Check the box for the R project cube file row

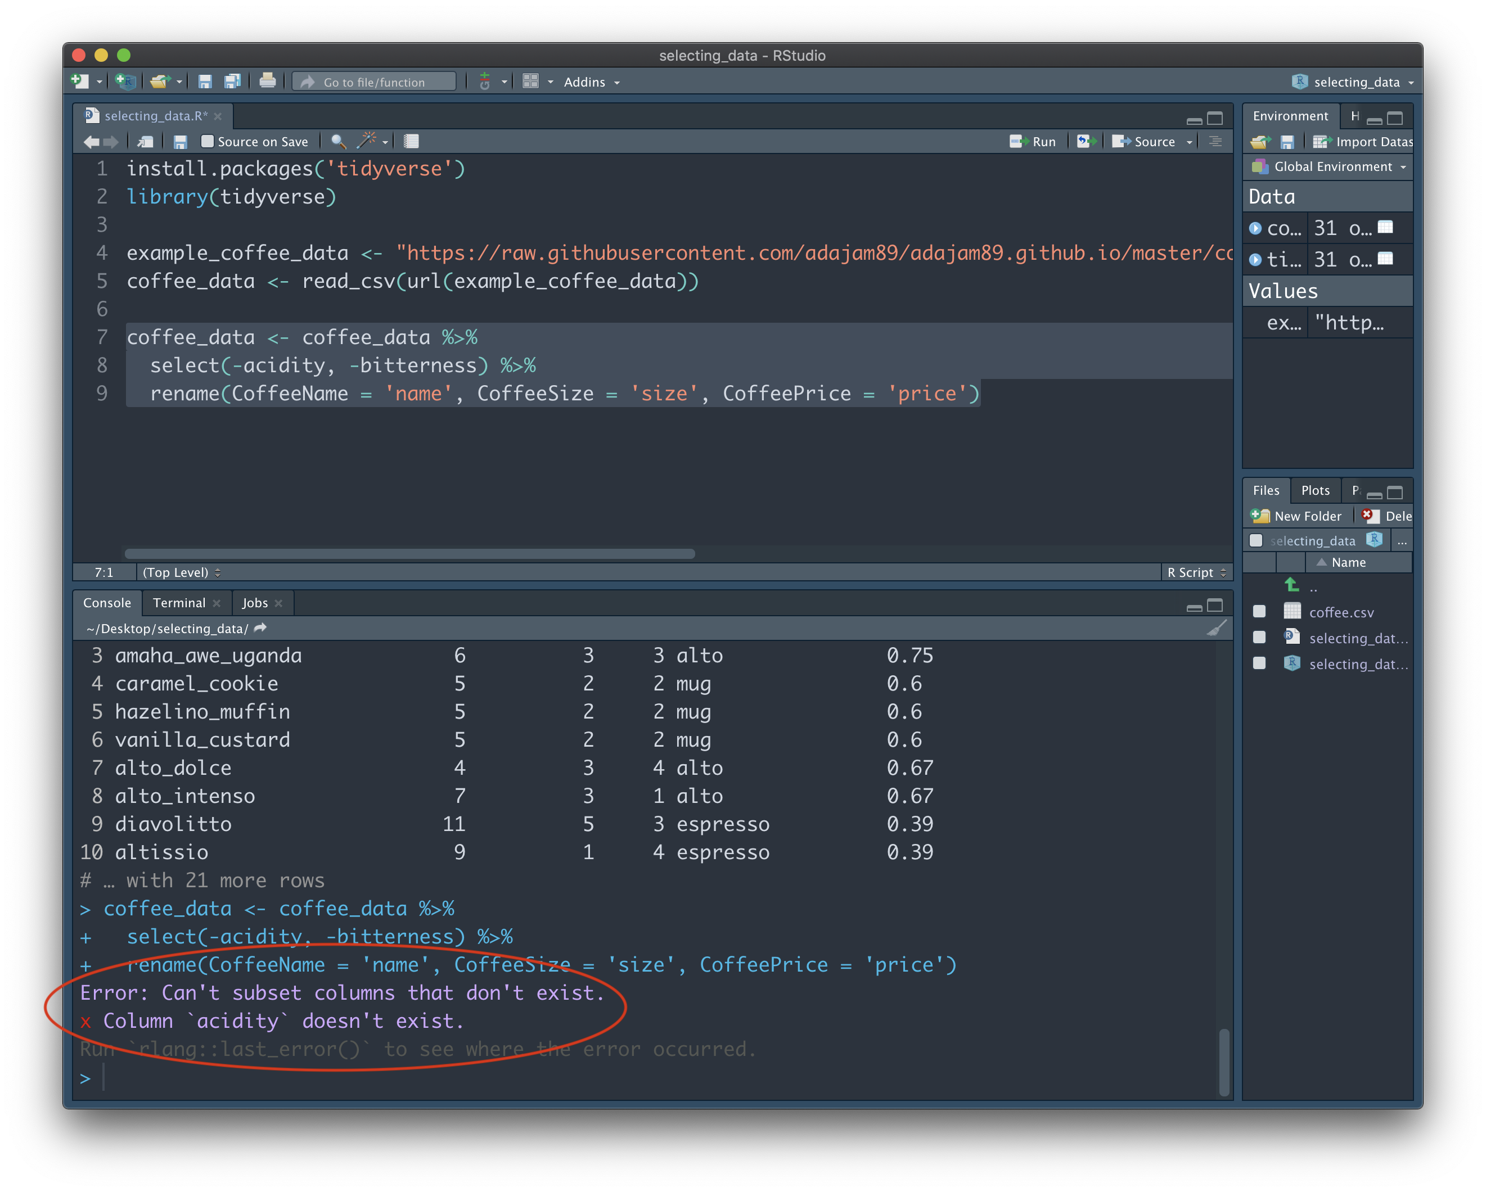(x=1259, y=663)
